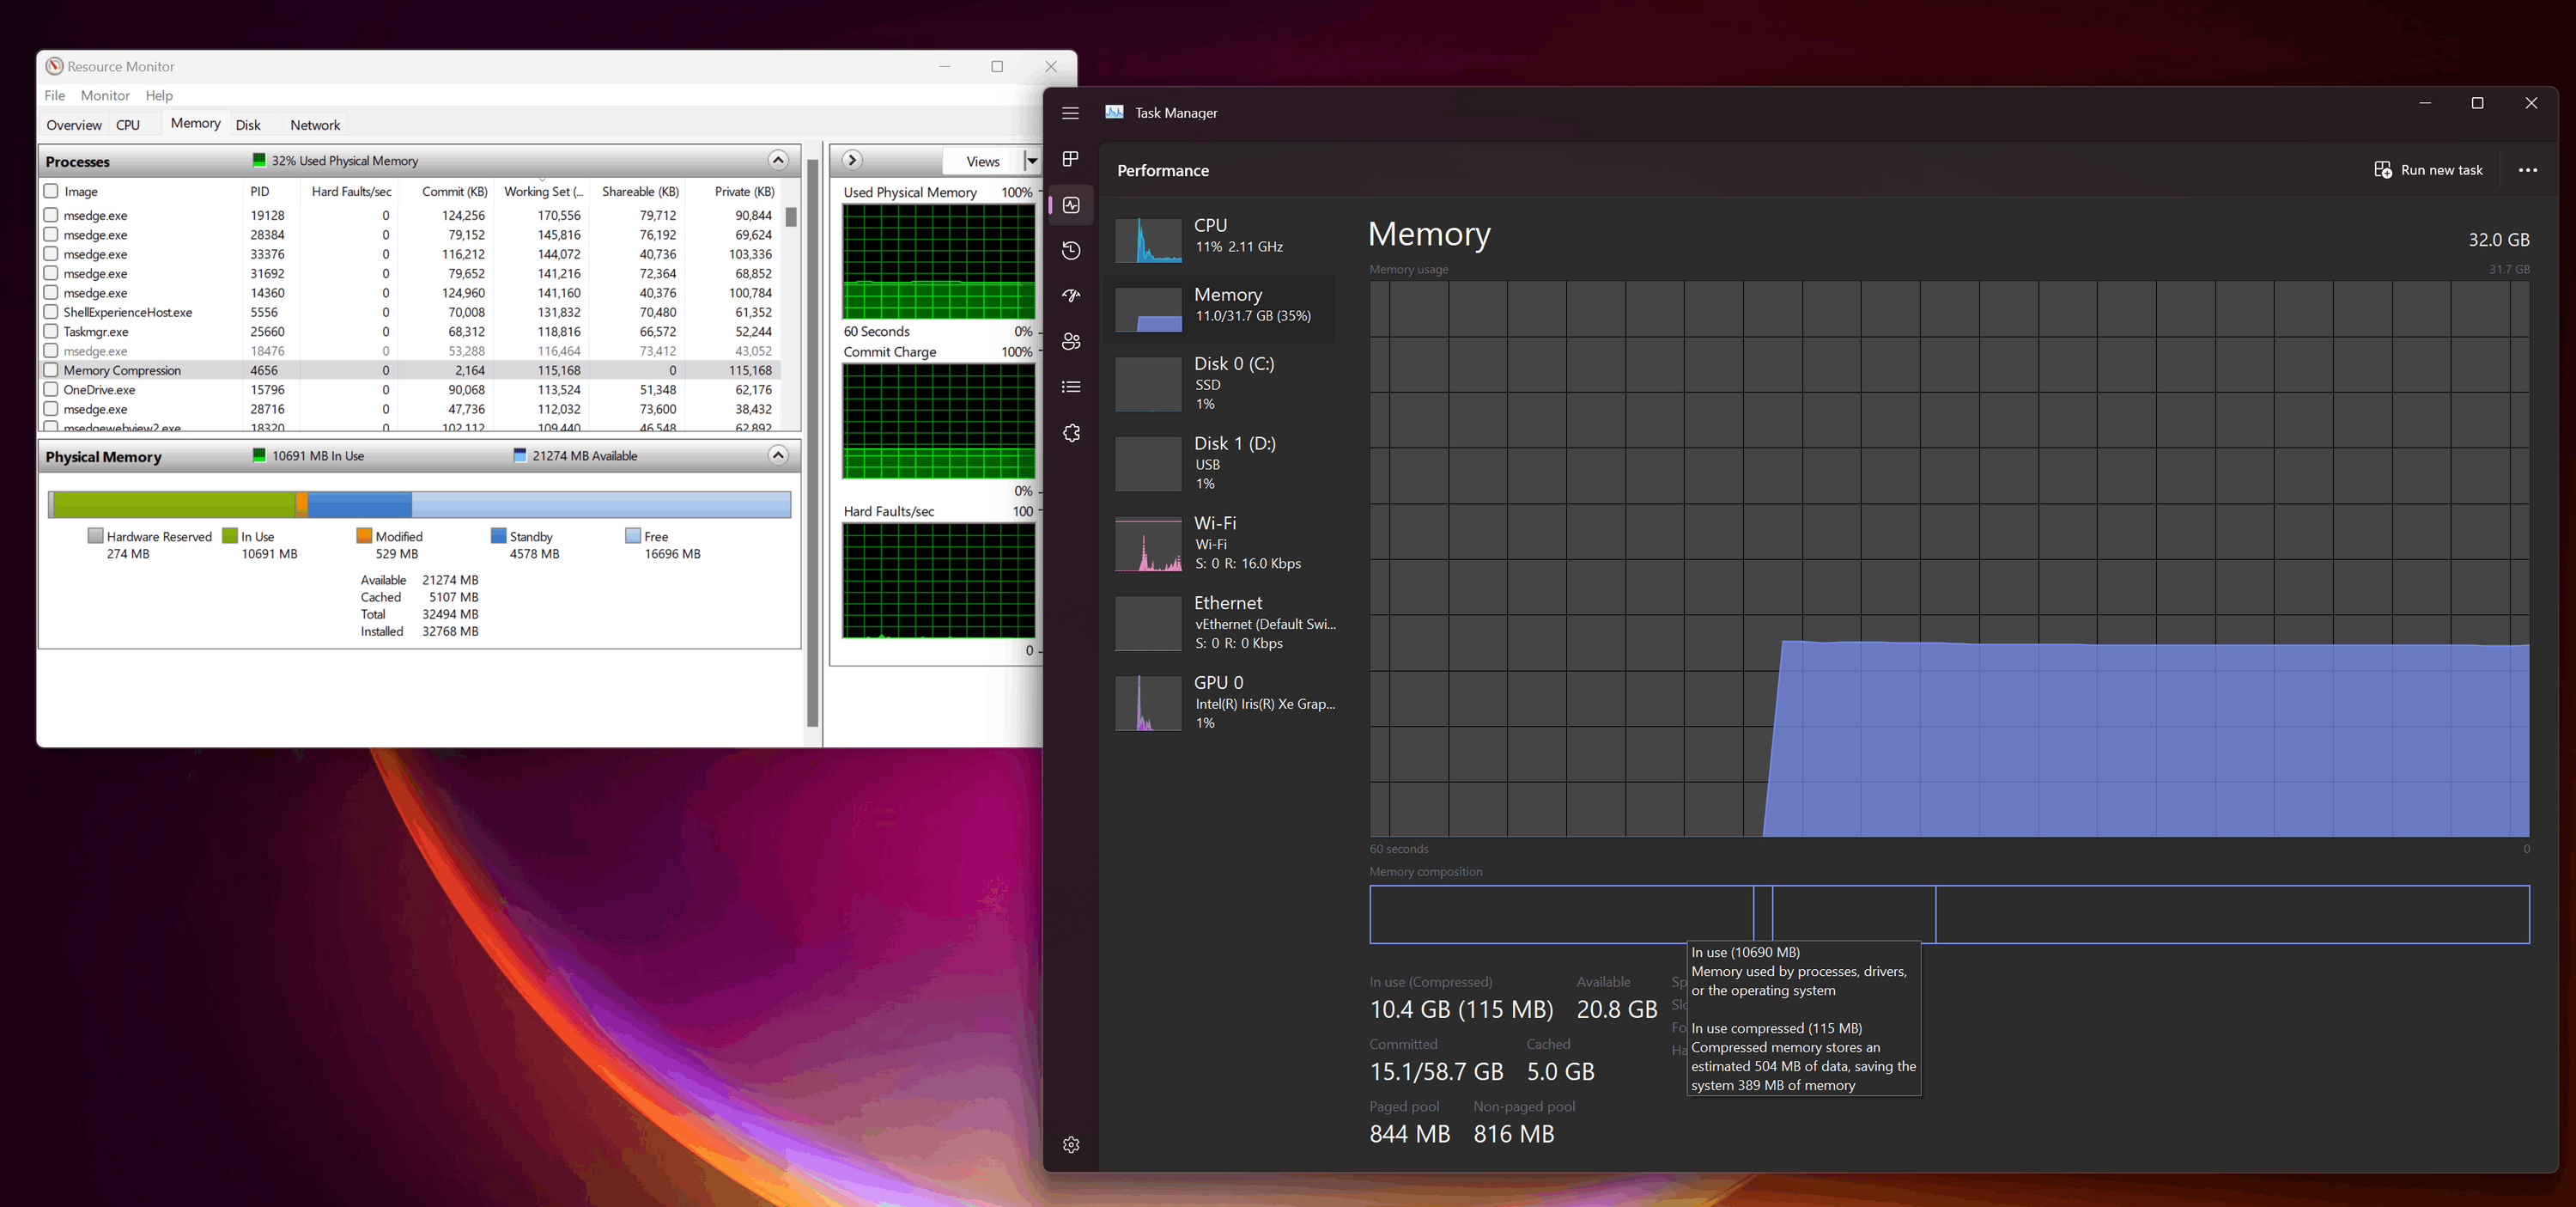Sort by Private (KB) column header
Image resolution: width=2576 pixels, height=1207 pixels.
click(744, 192)
